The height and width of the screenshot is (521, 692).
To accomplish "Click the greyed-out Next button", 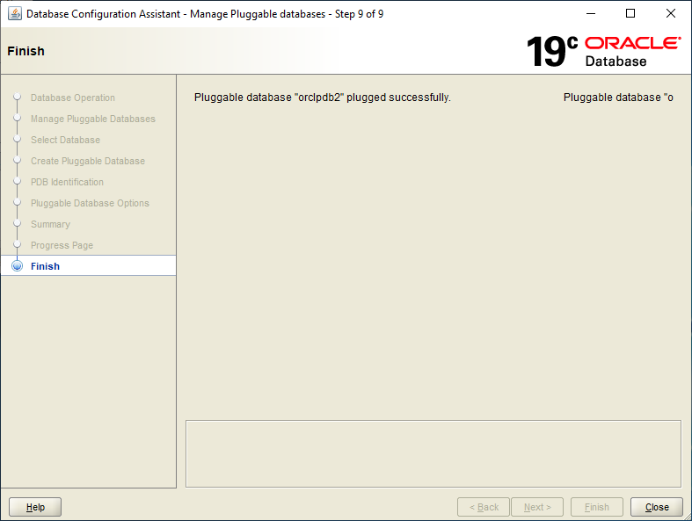I will click(537, 507).
